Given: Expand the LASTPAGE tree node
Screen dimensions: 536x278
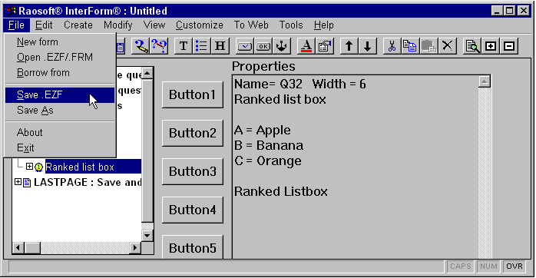Looking at the screenshot, I should [18, 182].
